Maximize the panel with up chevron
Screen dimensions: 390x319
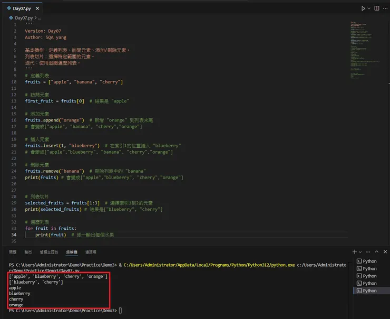tap(377, 252)
